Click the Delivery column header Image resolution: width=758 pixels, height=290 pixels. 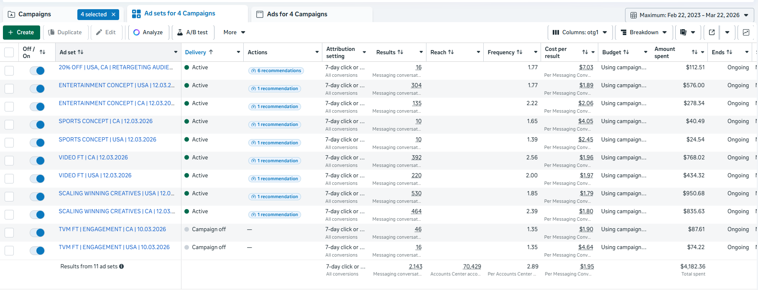[x=196, y=52]
